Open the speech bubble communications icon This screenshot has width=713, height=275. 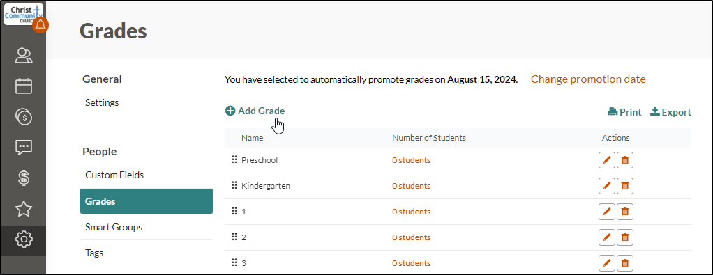(x=24, y=147)
